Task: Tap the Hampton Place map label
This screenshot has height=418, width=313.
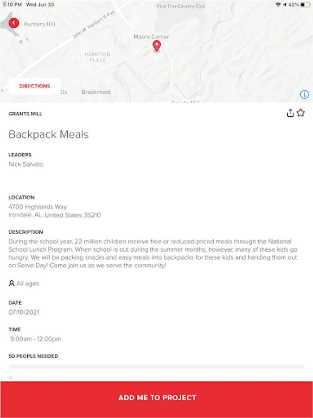Action: pyautogui.click(x=97, y=57)
